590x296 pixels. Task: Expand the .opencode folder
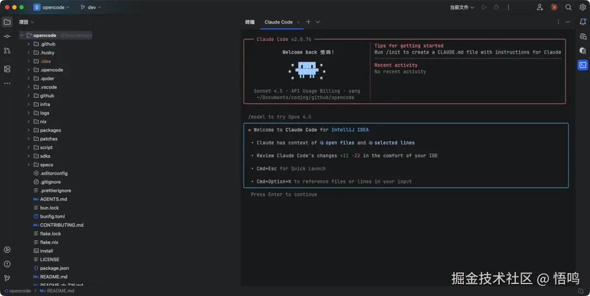point(28,70)
